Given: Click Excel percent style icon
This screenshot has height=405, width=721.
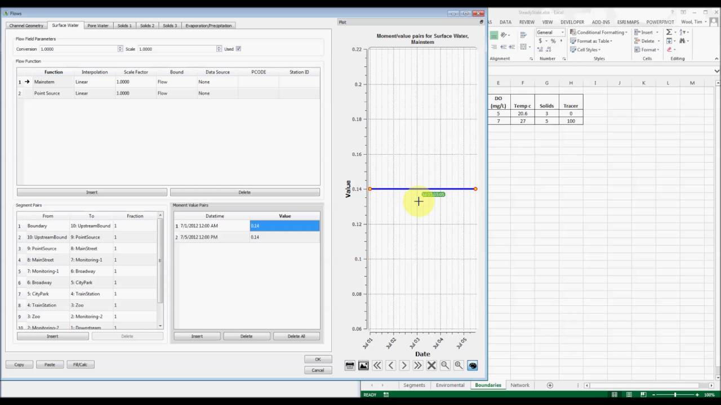Looking at the screenshot, I should click(553, 41).
